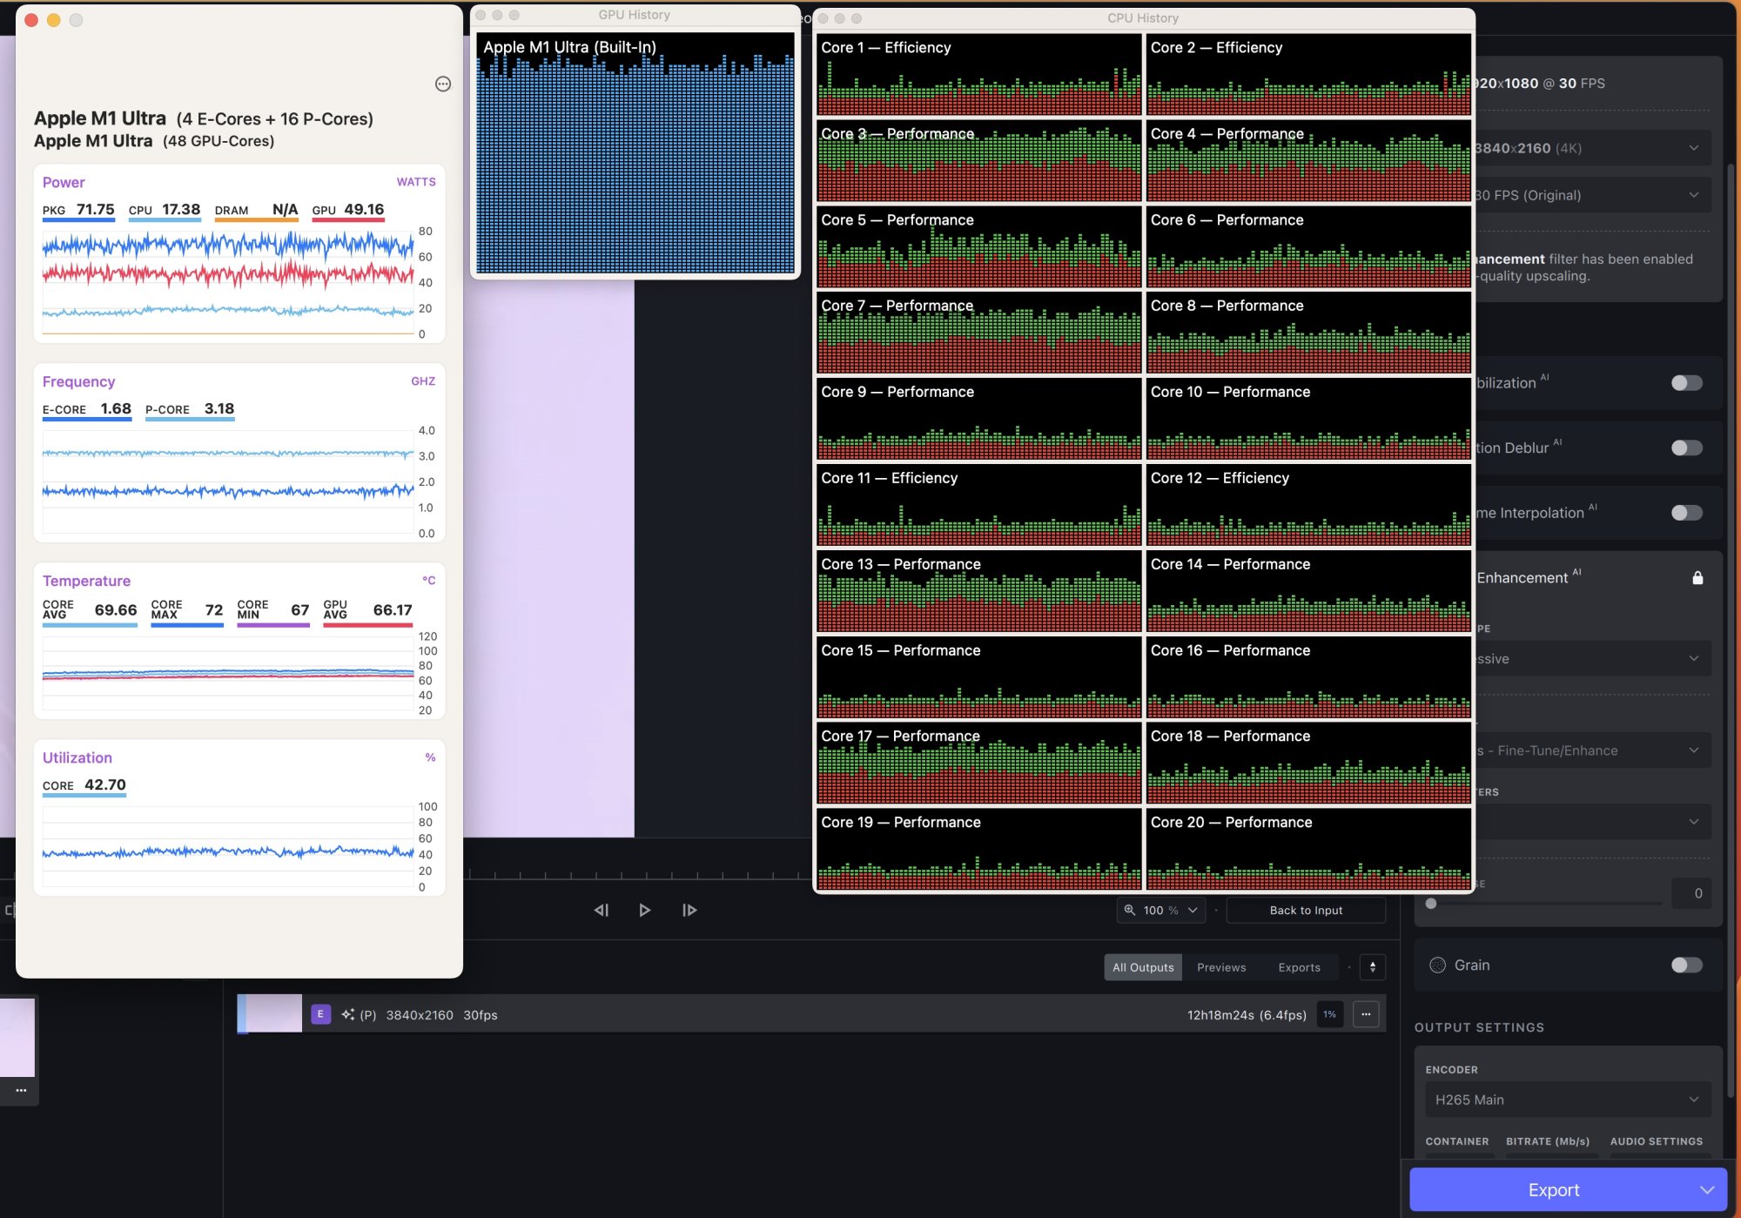The width and height of the screenshot is (1741, 1218).
Task: Click the lock icon beside Enhancement
Action: click(1697, 578)
